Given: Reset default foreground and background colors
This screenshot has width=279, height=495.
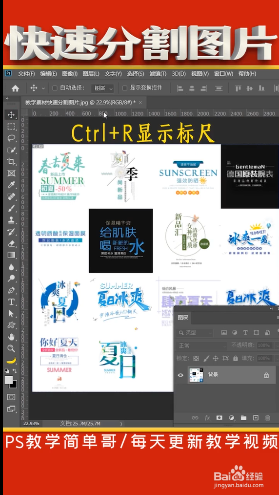Looking at the screenshot, I should [7, 370].
